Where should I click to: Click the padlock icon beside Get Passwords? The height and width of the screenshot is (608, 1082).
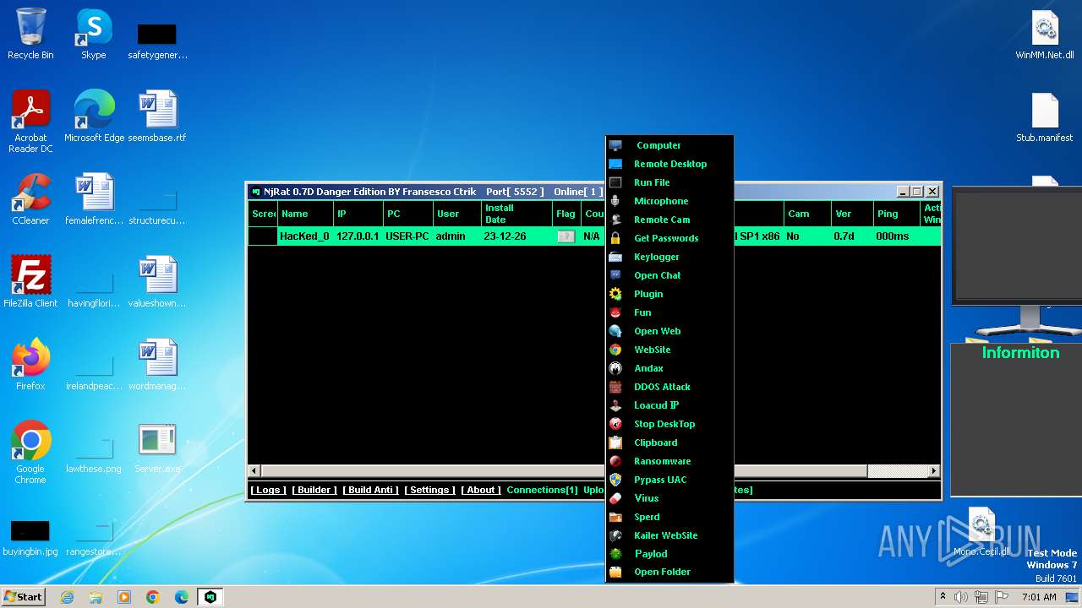615,238
